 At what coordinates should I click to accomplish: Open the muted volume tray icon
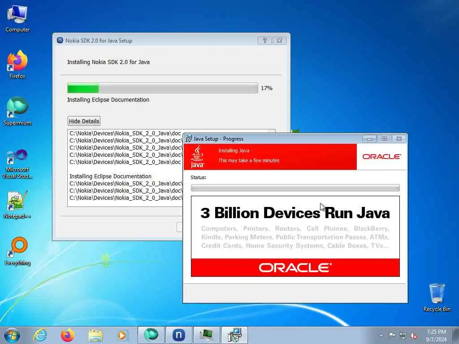click(x=414, y=335)
